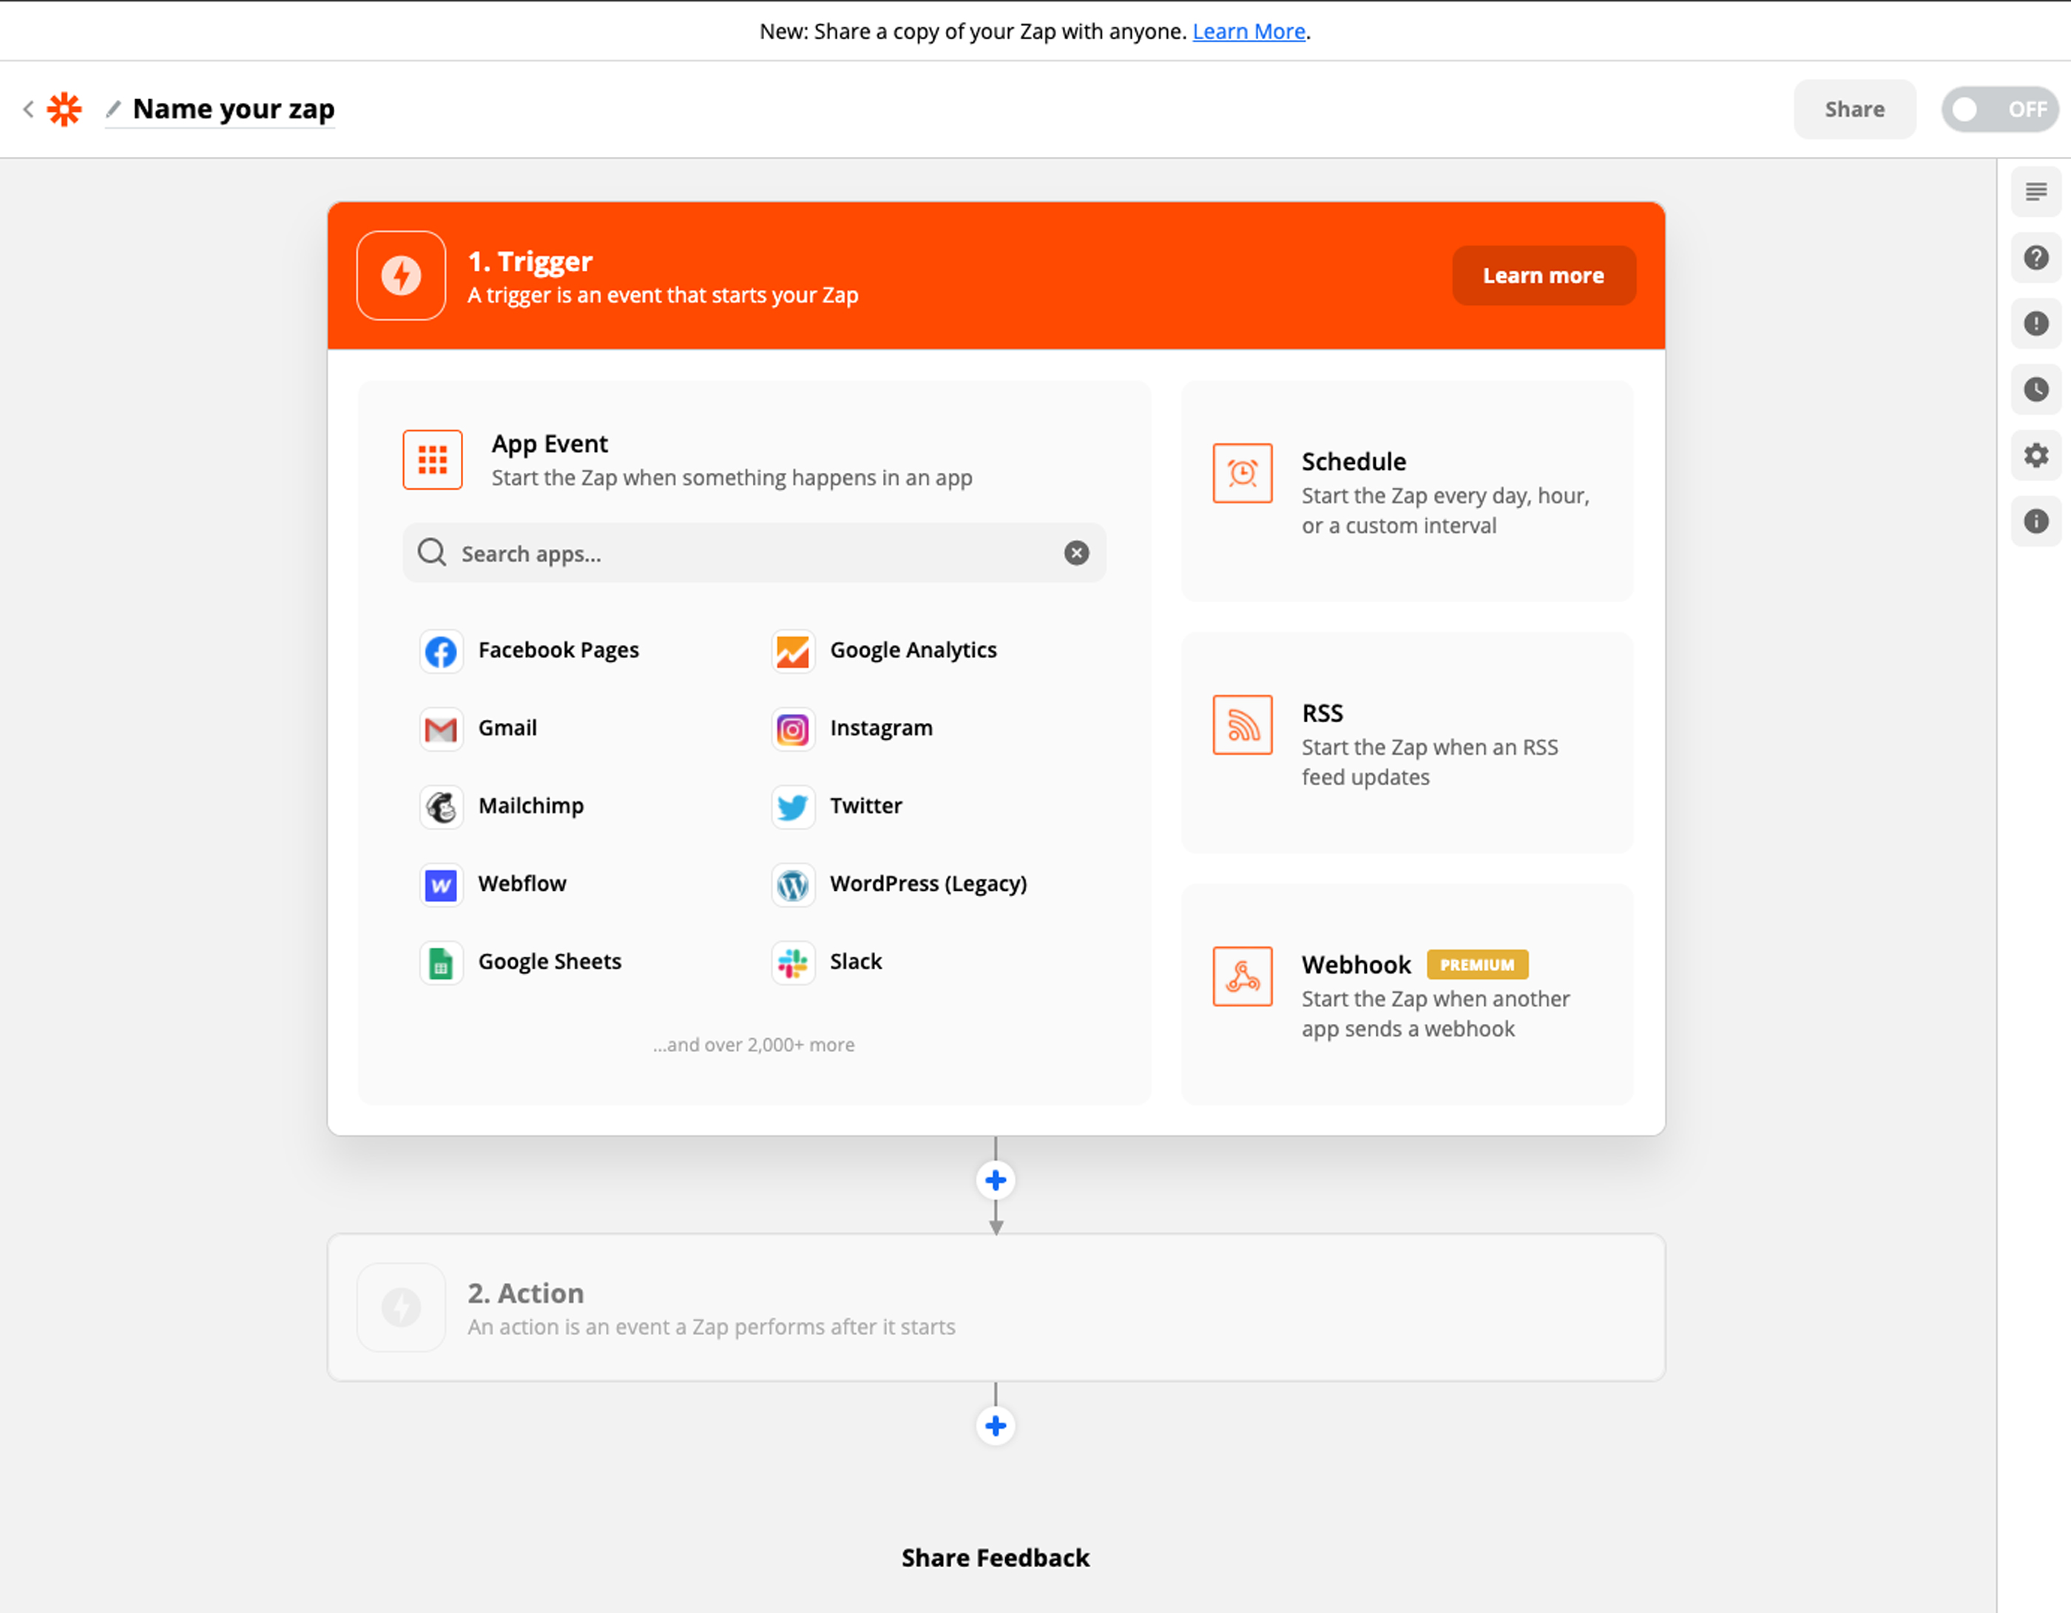This screenshot has width=2071, height=1613.
Task: Select the Webhook trigger title
Action: pyautogui.click(x=1356, y=965)
